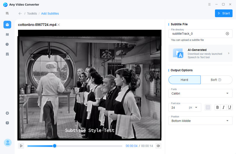
Task: Click the video preview frame
Action: coord(90,85)
